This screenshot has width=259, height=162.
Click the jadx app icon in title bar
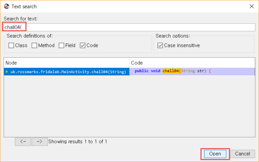pos(7,6)
